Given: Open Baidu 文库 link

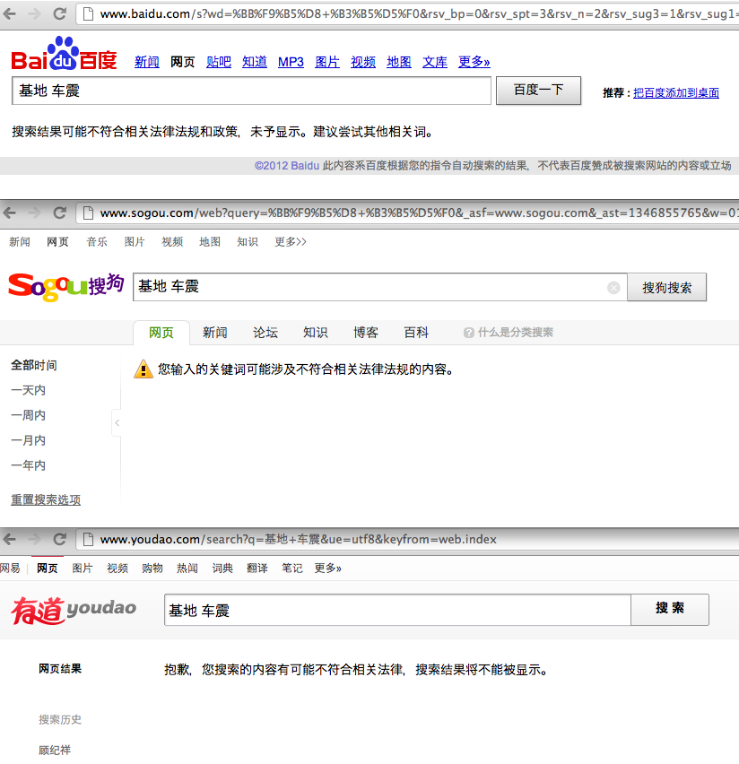Looking at the screenshot, I should click(x=435, y=62).
